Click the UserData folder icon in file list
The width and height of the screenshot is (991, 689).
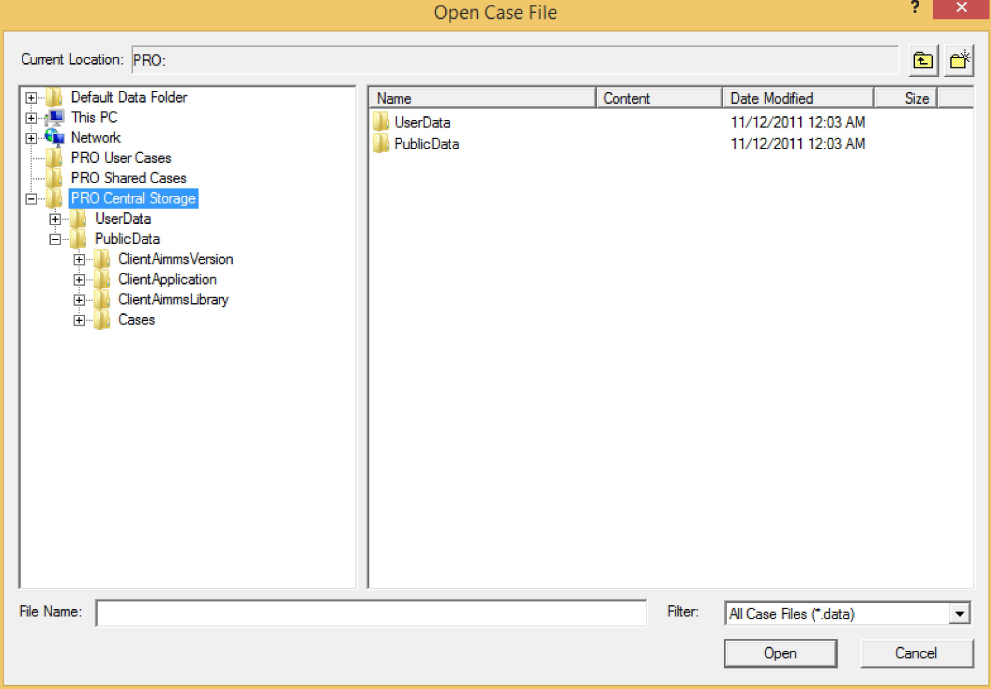pos(381,122)
